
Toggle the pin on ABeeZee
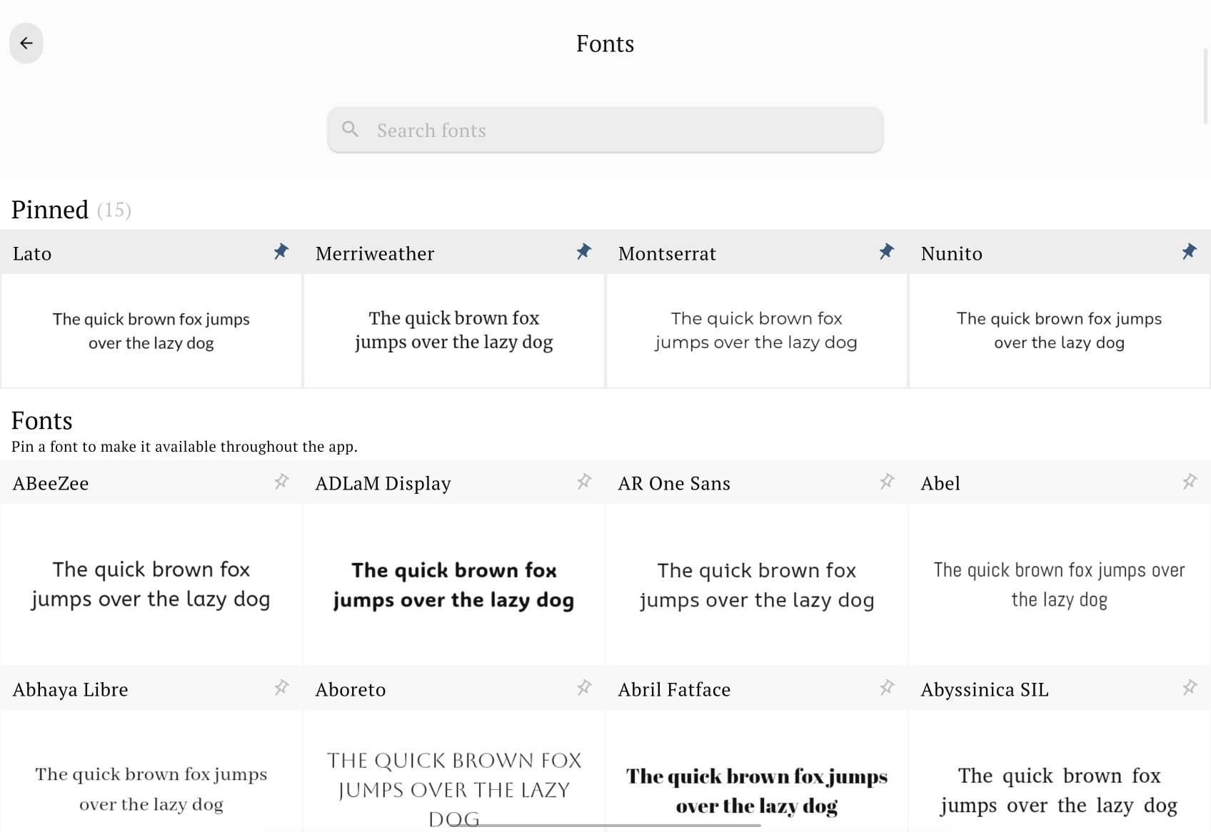pyautogui.click(x=281, y=482)
